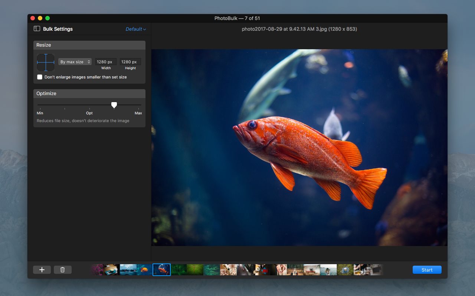Select the fern thumbnail
Screen dimensions: 475x296
212,270
